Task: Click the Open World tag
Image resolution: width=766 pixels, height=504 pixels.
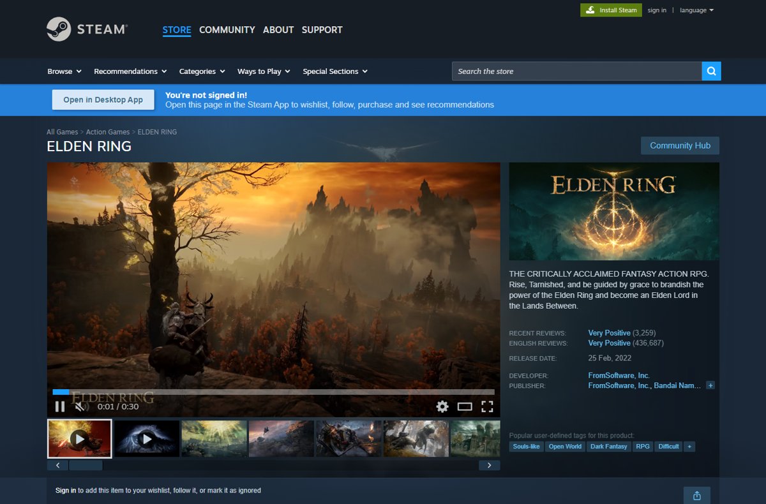Action: click(565, 447)
